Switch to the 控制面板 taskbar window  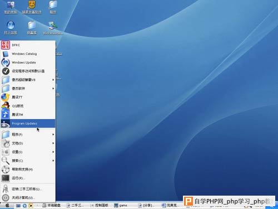[99, 206]
